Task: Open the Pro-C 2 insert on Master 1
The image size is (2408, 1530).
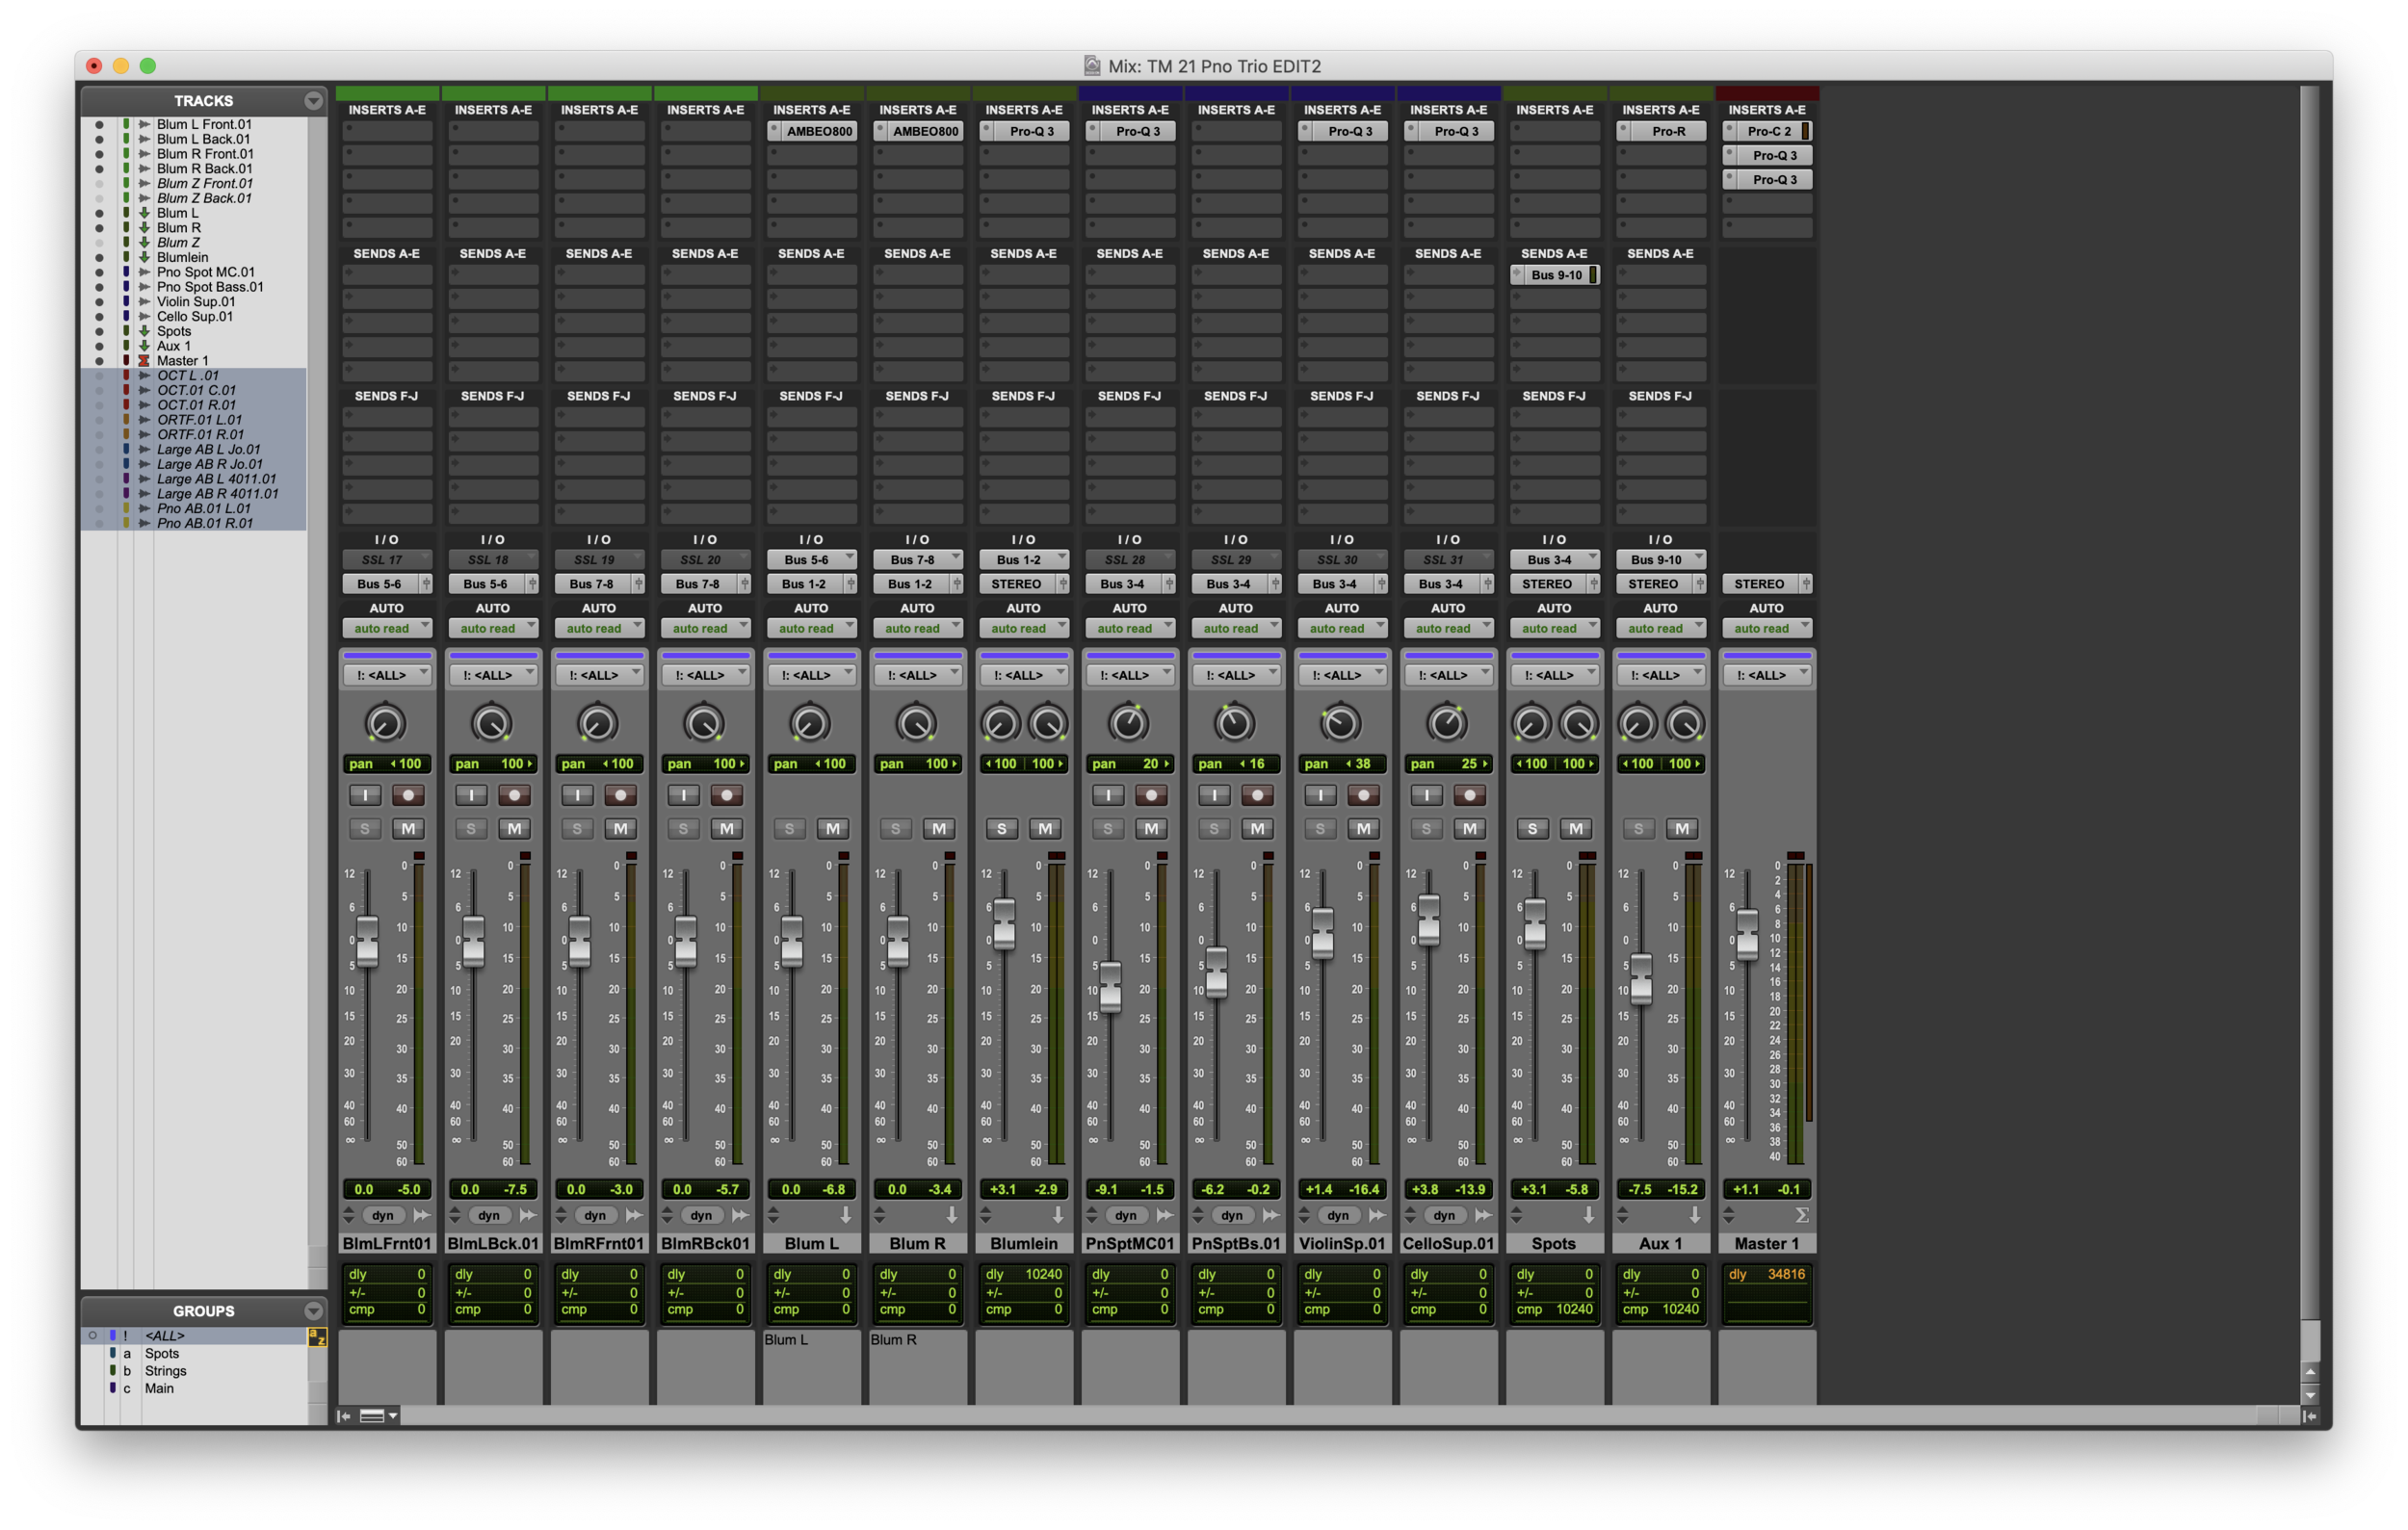Action: point(1769,131)
